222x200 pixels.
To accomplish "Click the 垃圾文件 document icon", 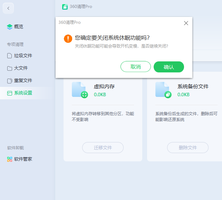I will point(9,56).
